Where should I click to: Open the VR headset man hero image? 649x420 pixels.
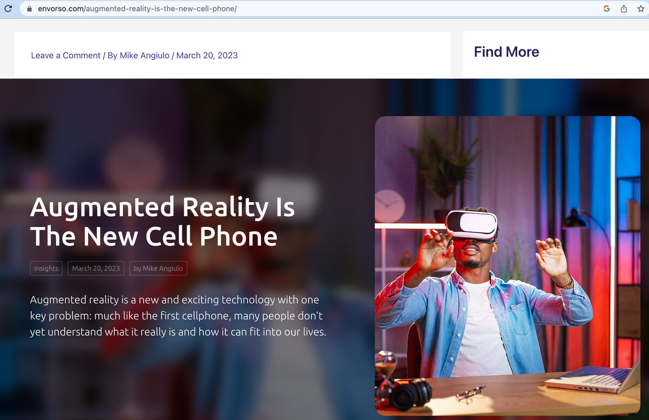(x=507, y=266)
